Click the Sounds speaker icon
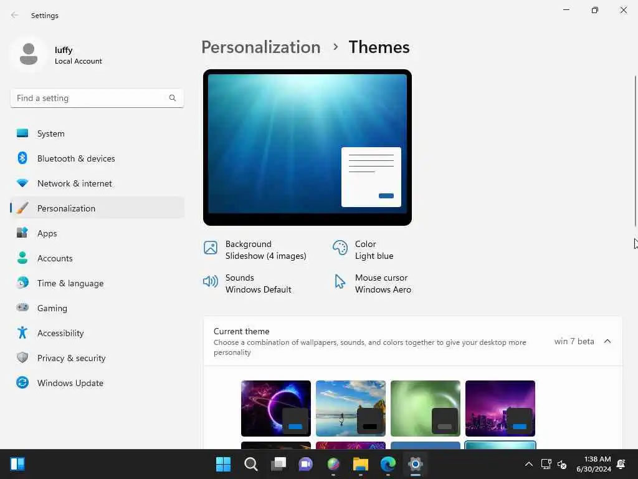Image resolution: width=638 pixels, height=479 pixels. coord(211,281)
